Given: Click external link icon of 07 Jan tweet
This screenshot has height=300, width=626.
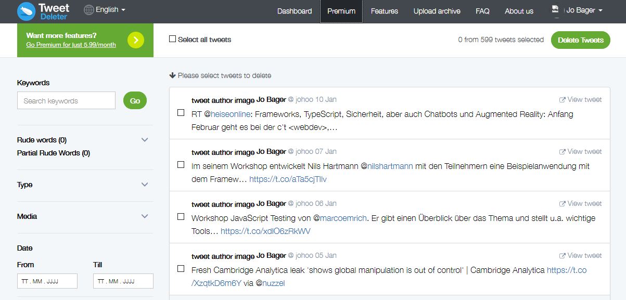Looking at the screenshot, I should coord(562,152).
